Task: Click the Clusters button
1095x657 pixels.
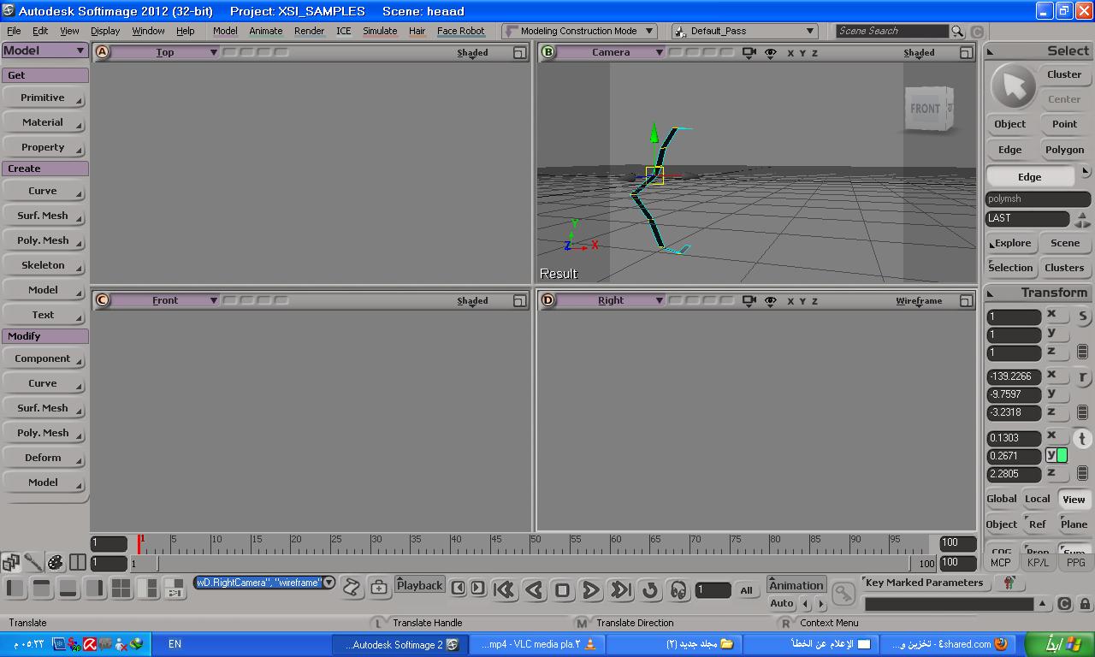Action: (1064, 268)
